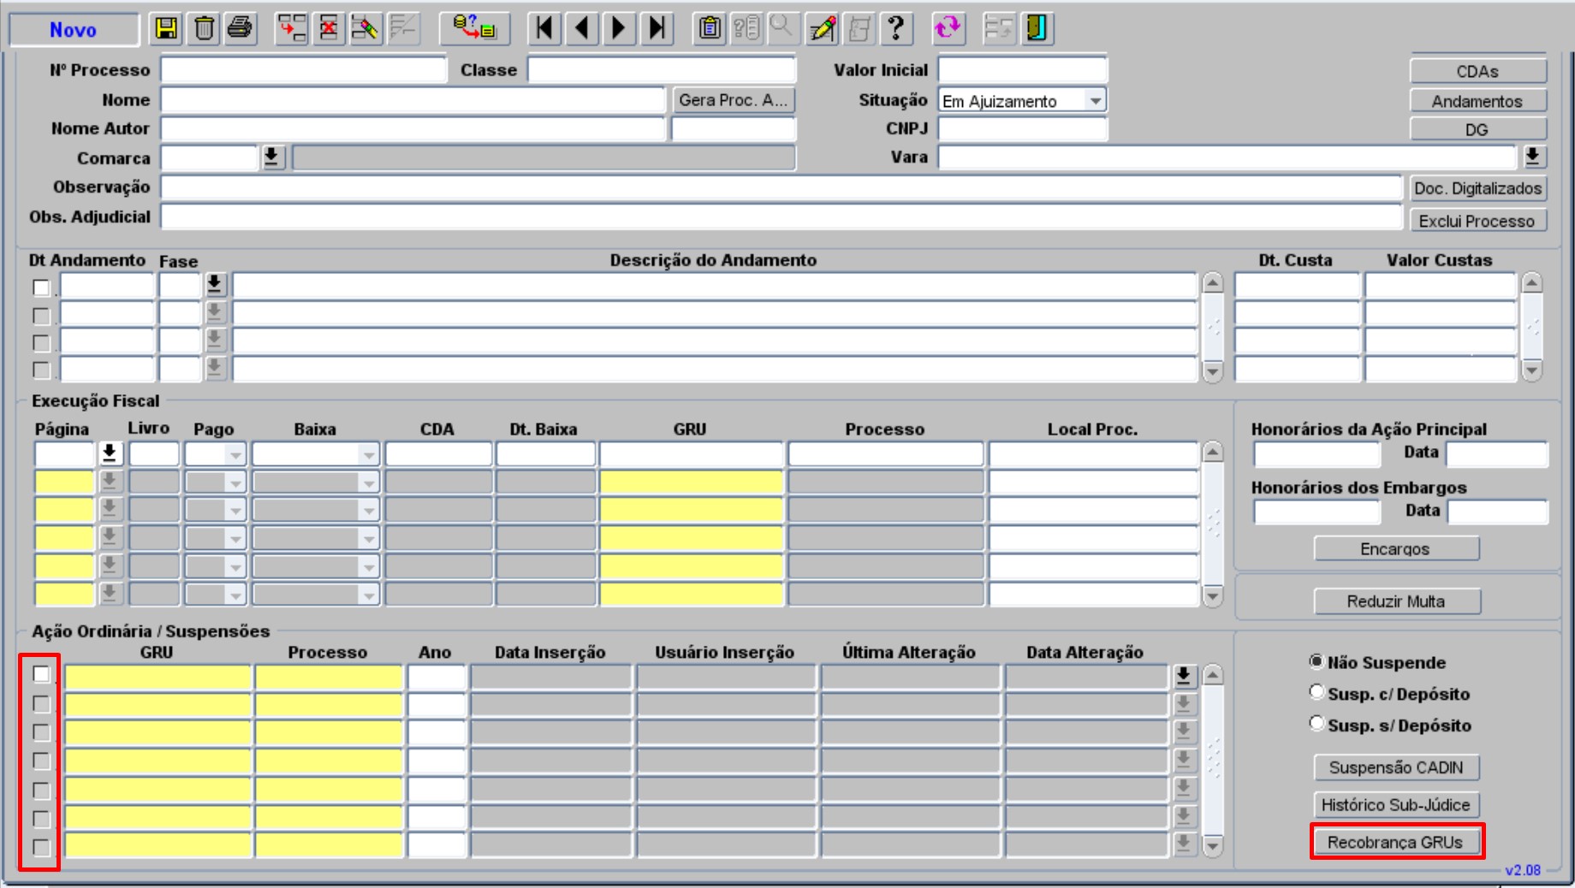Go to first record arrow icon
The image size is (1575, 888).
(x=544, y=28)
